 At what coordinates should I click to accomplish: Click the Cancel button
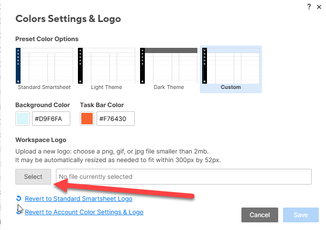[260, 215]
